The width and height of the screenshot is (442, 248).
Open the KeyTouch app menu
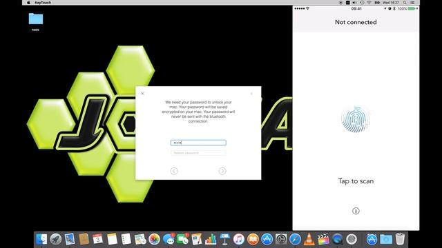43,3
